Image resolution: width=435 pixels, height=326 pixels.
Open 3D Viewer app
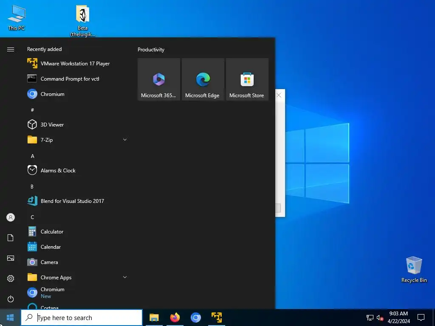pos(77,124)
